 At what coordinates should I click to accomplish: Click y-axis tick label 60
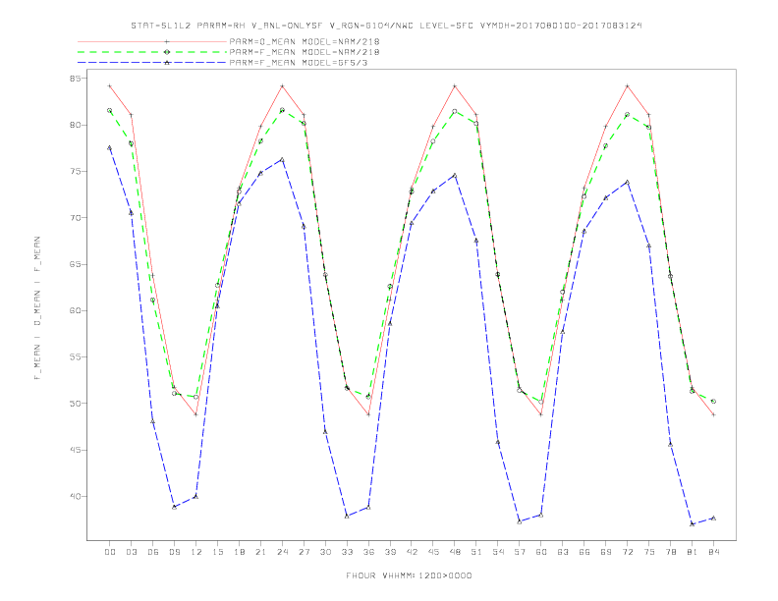[75, 310]
